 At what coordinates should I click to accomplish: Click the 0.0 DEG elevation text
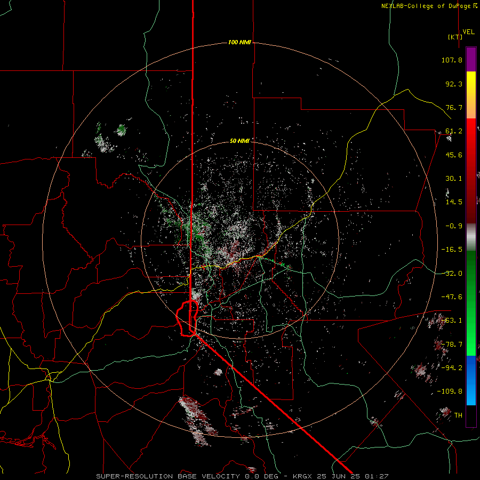pyautogui.click(x=261, y=476)
